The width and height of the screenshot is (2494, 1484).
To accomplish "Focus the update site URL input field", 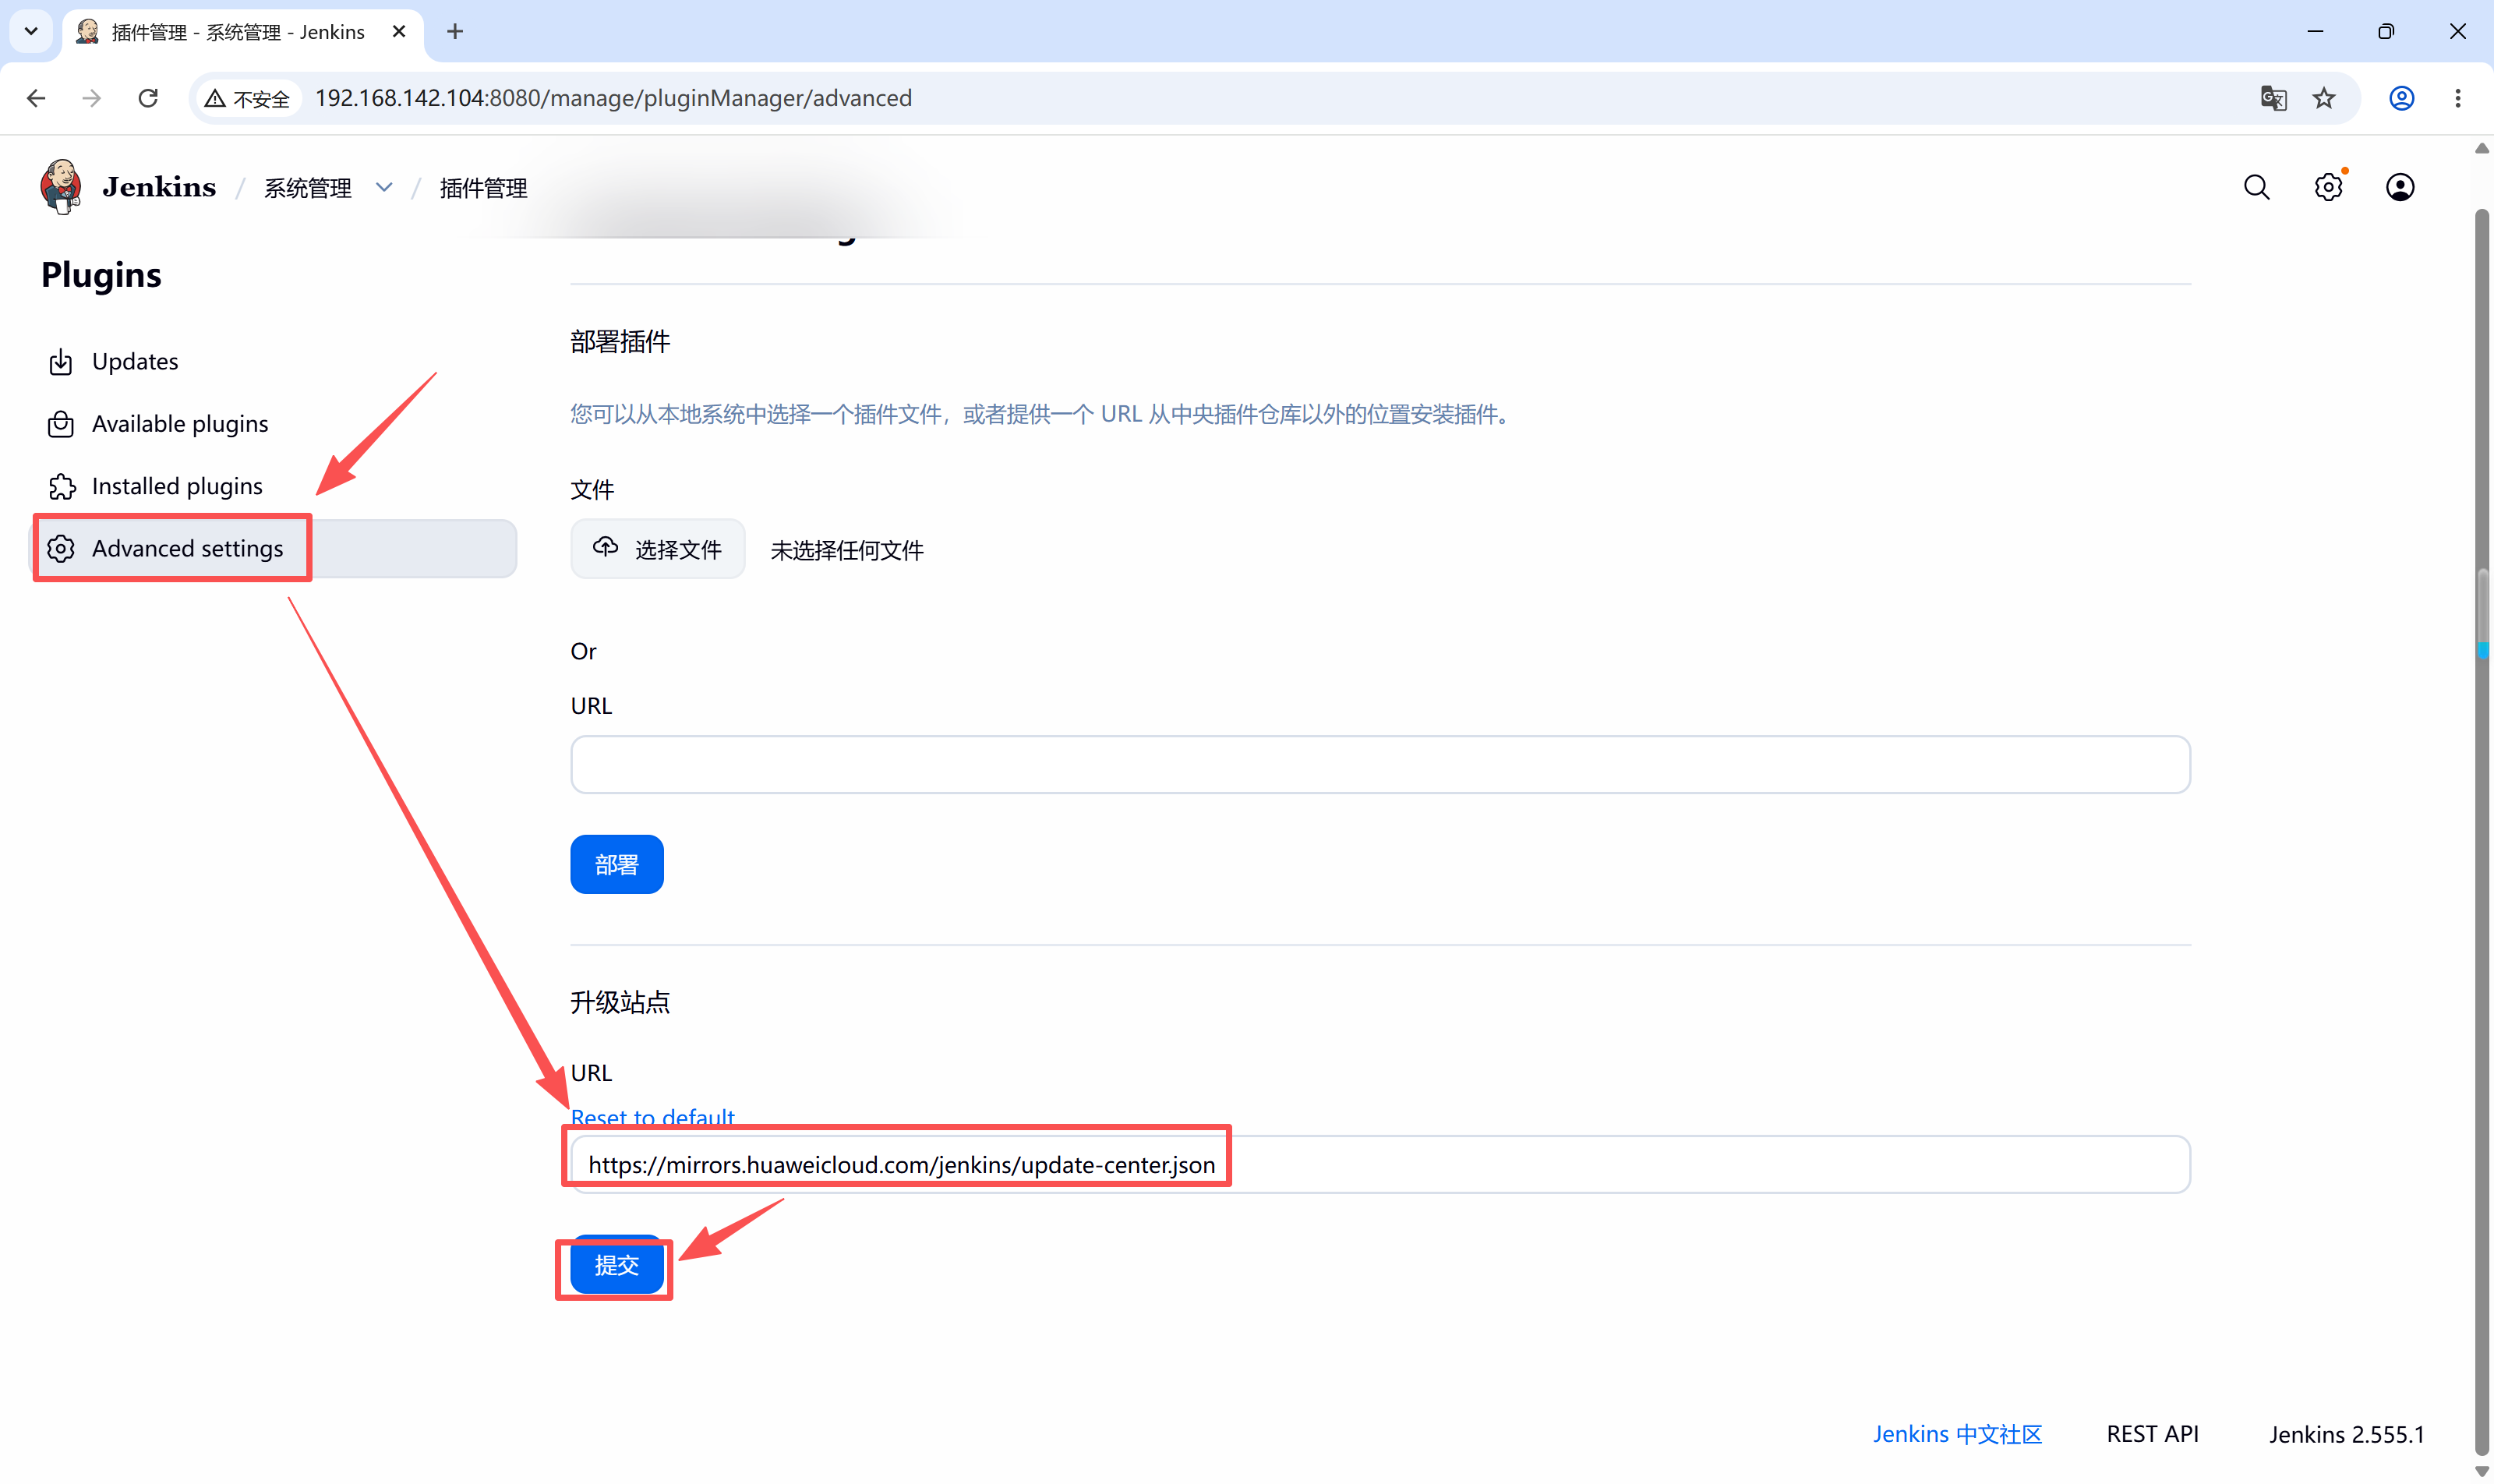I will [1380, 1164].
